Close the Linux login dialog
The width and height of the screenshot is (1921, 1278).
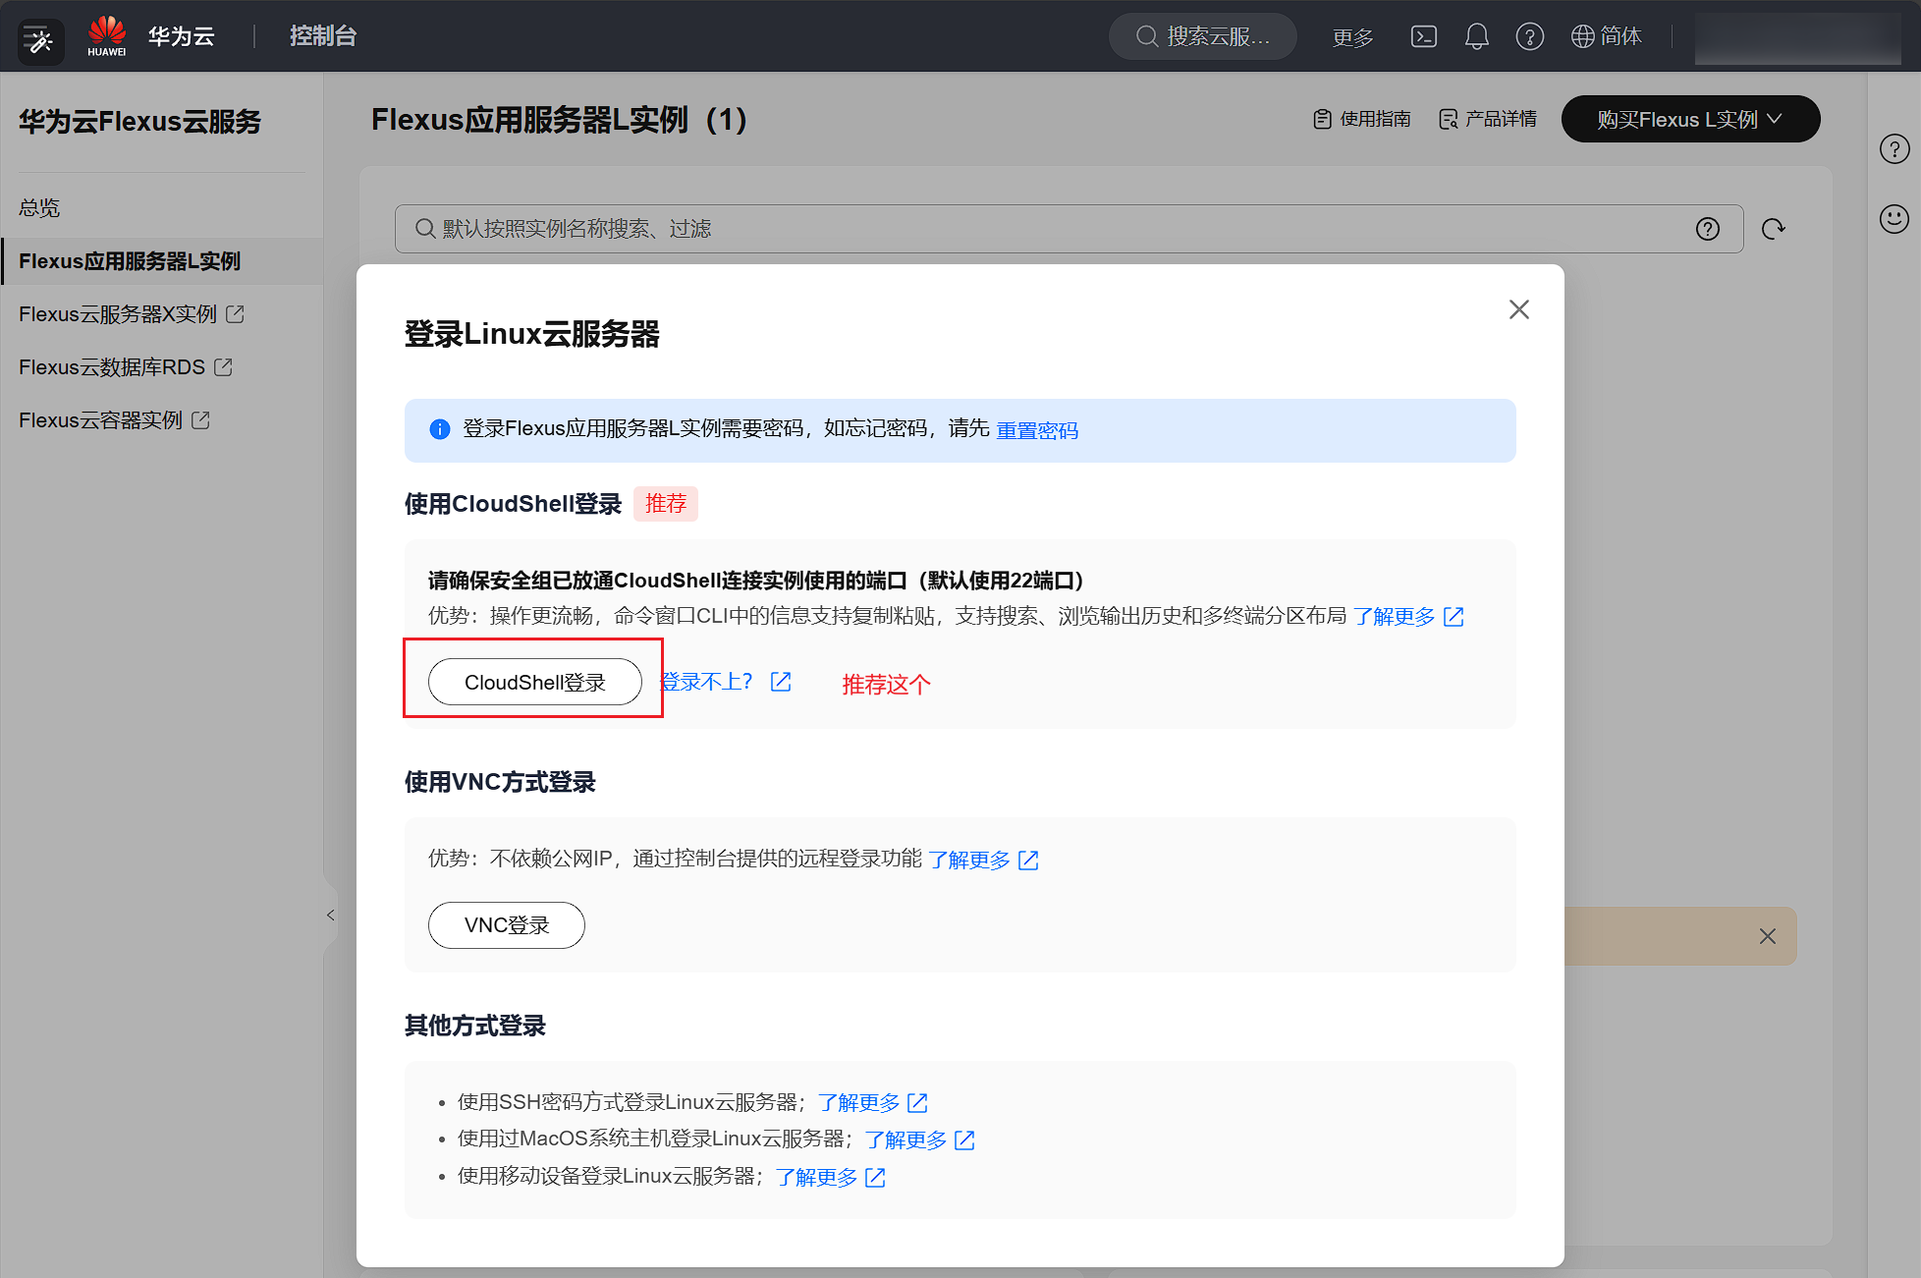[x=1518, y=309]
